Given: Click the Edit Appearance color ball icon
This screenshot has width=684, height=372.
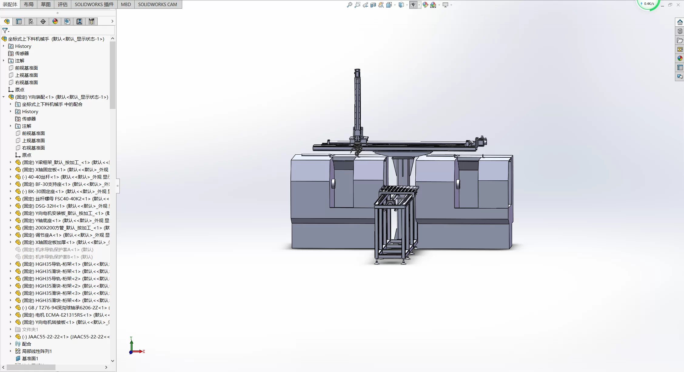Looking at the screenshot, I should tap(425, 5).
